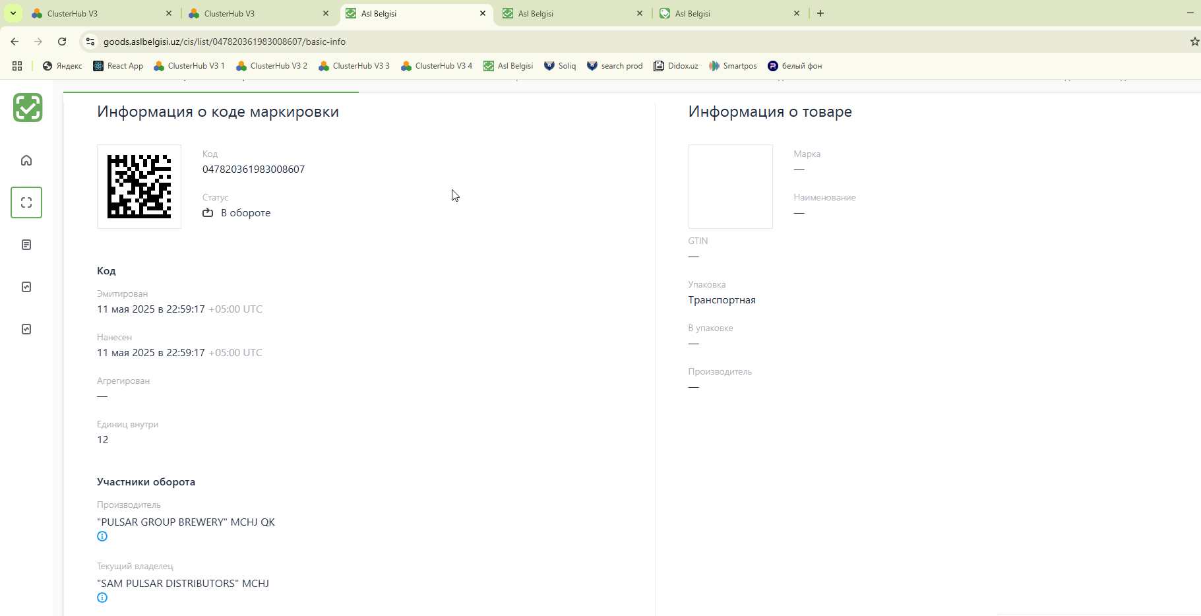Click the code value 047820361983008607
1201x616 pixels.
point(254,169)
